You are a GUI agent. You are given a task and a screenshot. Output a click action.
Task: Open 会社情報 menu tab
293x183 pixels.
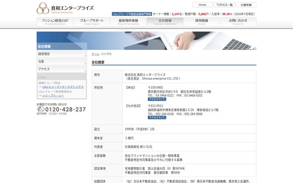(x=165, y=22)
